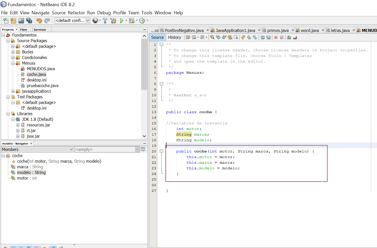Viewport: 377px width, 248px height.
Task: Jump to the next bookmark
Action: [249, 37]
